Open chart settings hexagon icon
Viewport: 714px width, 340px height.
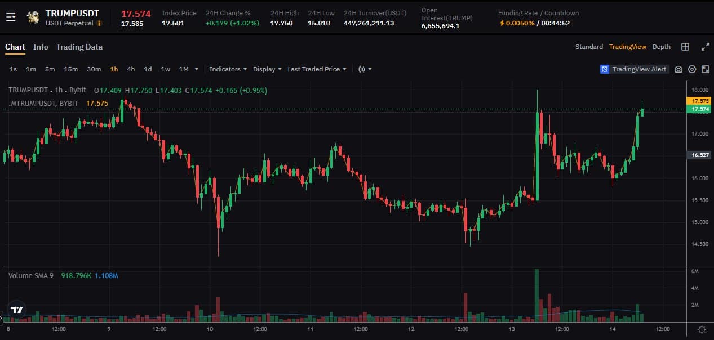pyautogui.click(x=692, y=69)
